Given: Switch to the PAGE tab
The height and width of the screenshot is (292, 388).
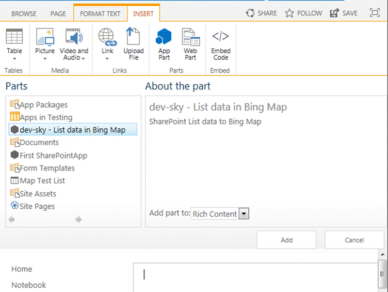Looking at the screenshot, I should [x=58, y=13].
